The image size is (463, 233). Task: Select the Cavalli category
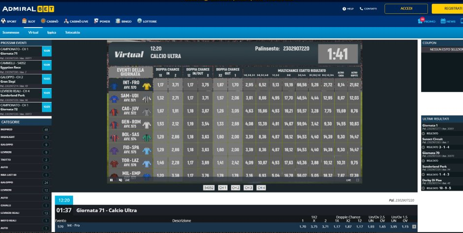(26, 205)
